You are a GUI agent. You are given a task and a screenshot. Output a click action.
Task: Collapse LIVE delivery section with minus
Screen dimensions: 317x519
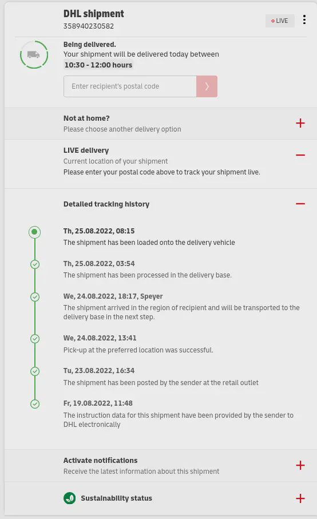tap(300, 155)
